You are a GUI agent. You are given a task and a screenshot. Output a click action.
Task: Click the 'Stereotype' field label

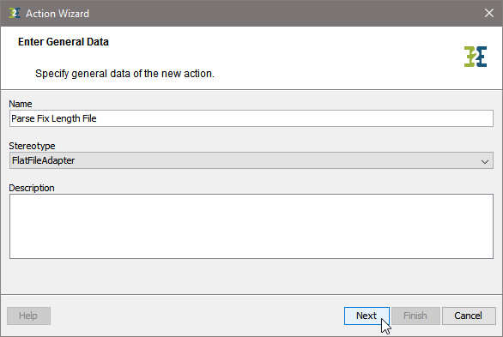pos(32,146)
